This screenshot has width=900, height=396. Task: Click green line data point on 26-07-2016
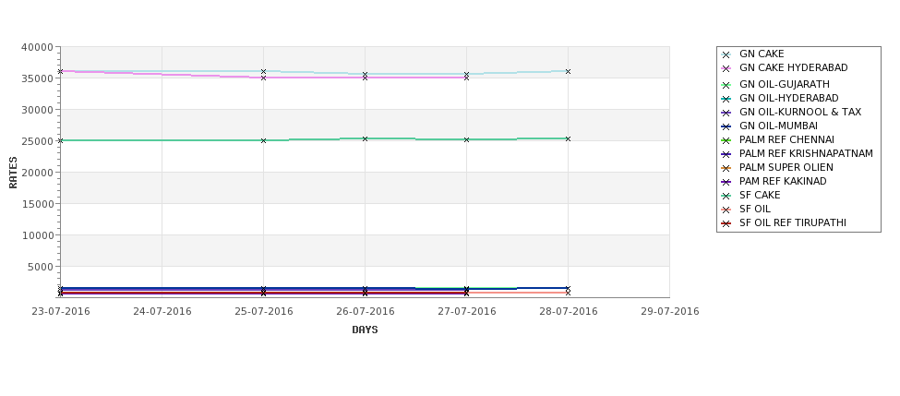(x=365, y=138)
